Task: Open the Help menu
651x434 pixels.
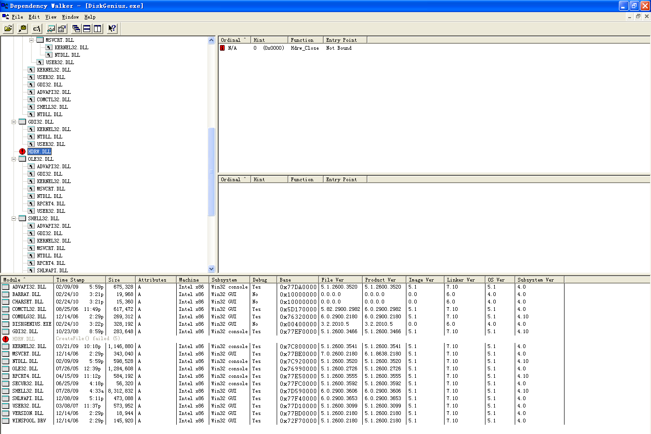Action: (x=90, y=17)
